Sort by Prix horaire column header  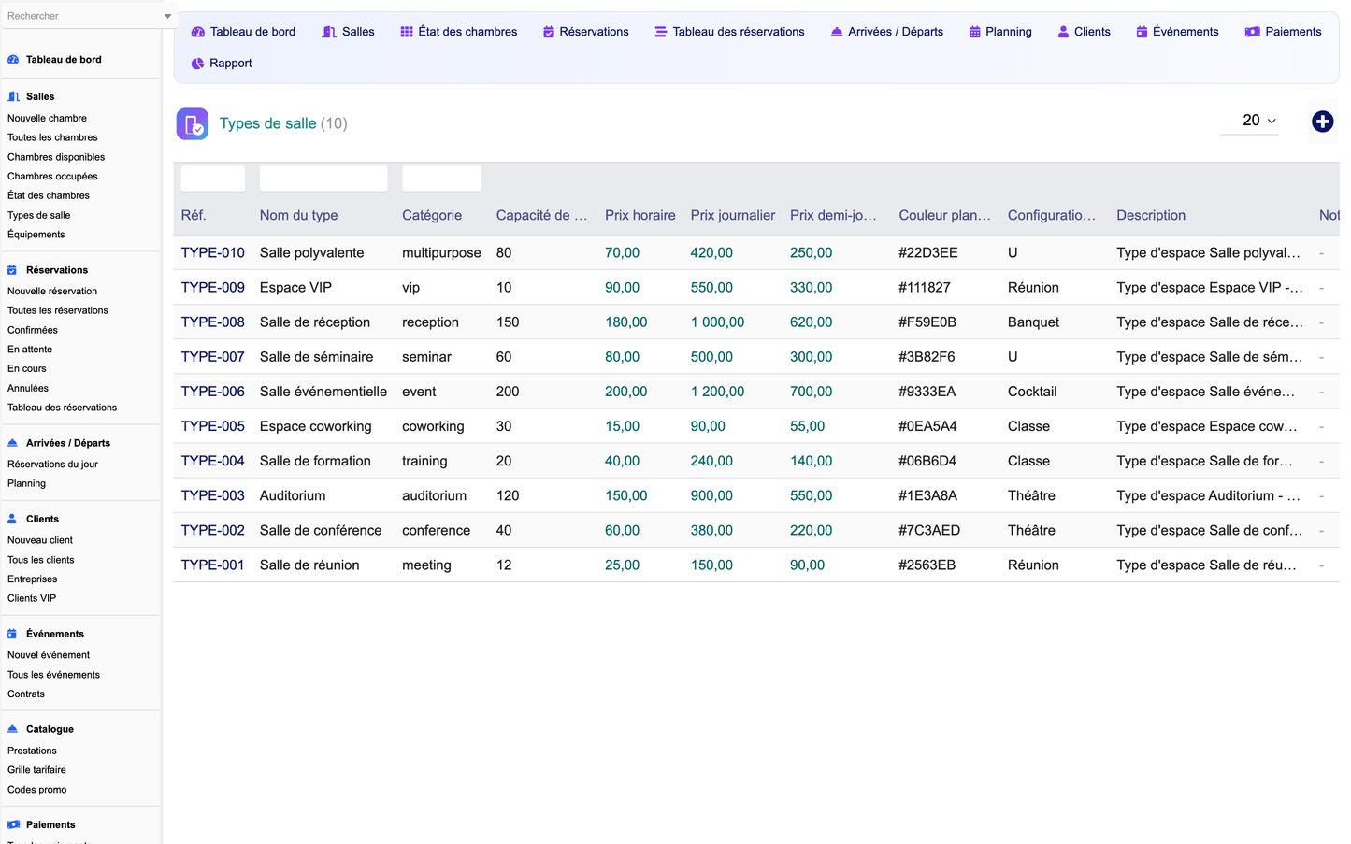(x=640, y=216)
